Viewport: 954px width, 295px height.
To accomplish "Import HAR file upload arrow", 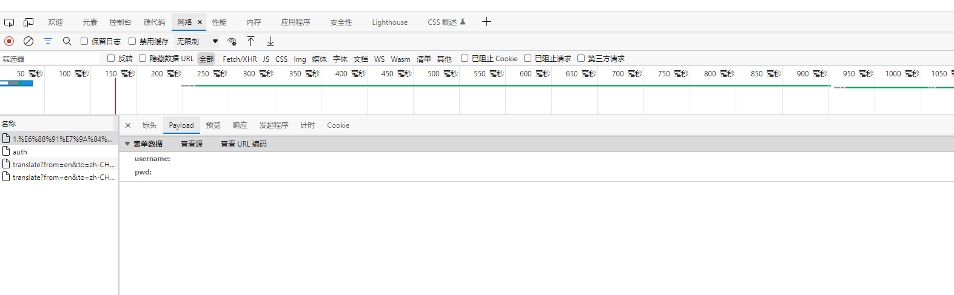I will 250,41.
